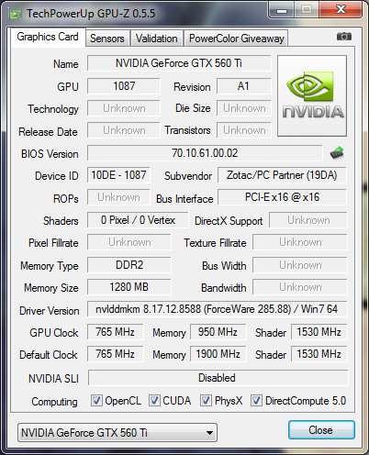Click the Bus Interface field PCI-E x16
The height and width of the screenshot is (455, 369).
click(x=282, y=197)
